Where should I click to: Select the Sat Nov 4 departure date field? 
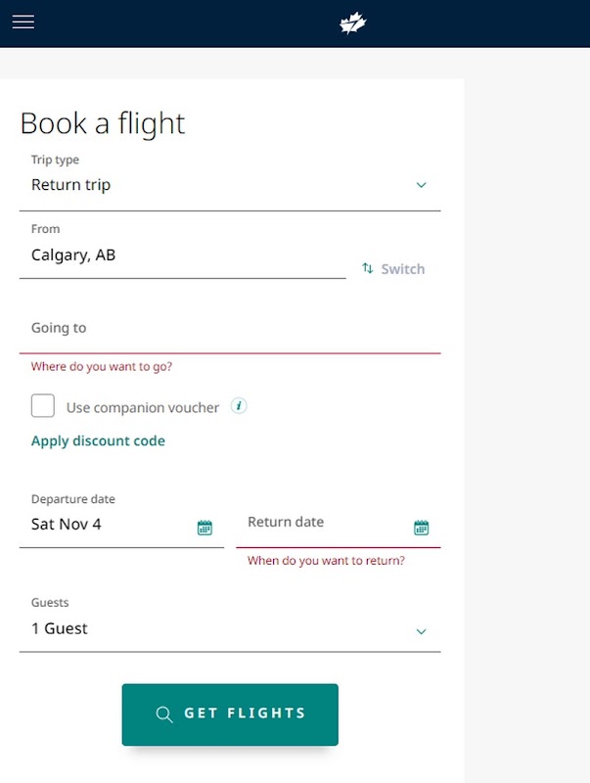pyautogui.click(x=108, y=525)
